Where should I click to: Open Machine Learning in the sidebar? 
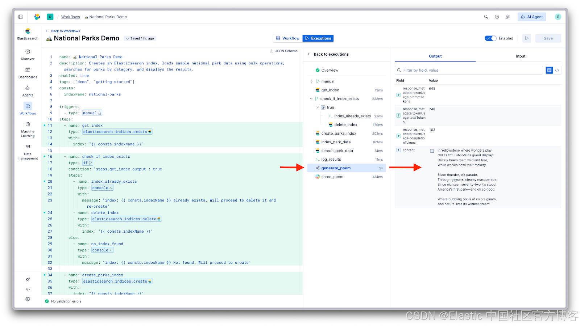[x=28, y=129]
